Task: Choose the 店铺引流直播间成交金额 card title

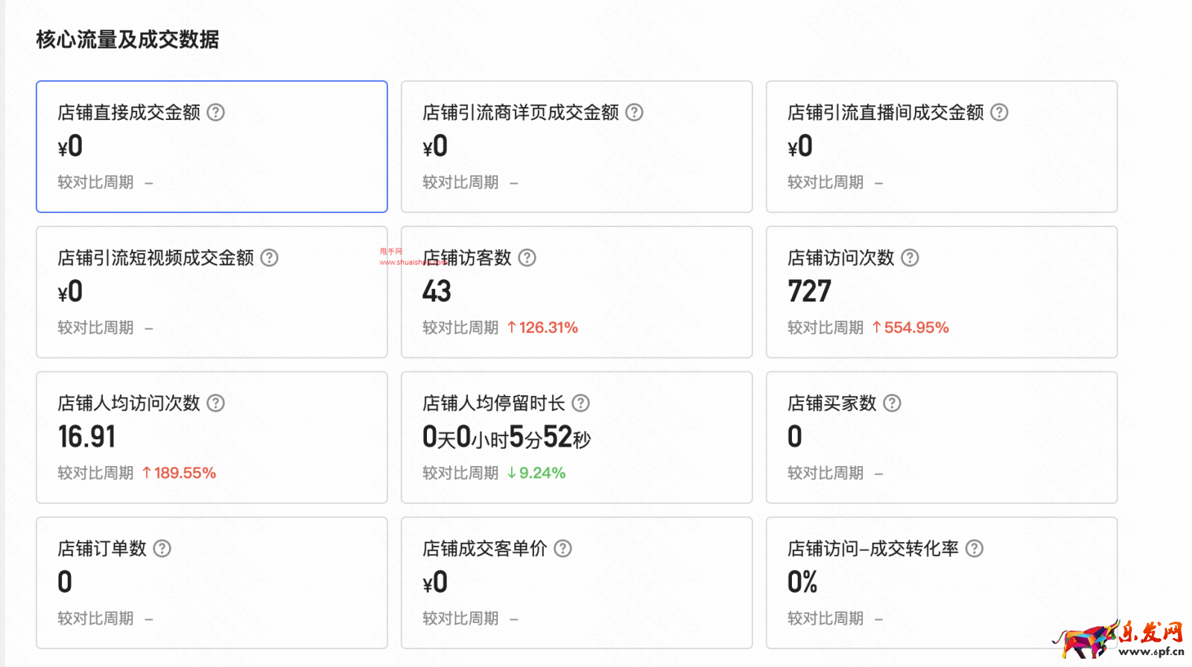Action: [x=886, y=112]
